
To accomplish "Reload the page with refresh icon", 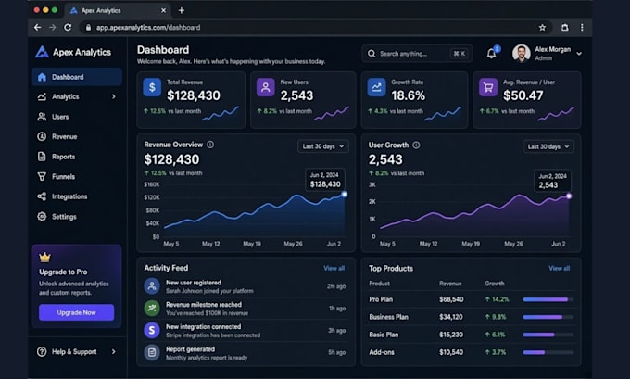I will [68, 27].
